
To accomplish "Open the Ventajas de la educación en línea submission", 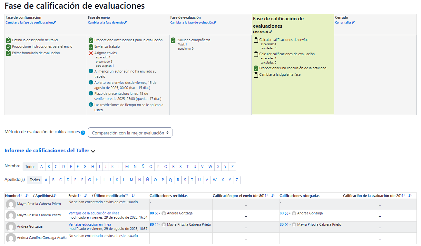I will coord(94,213).
